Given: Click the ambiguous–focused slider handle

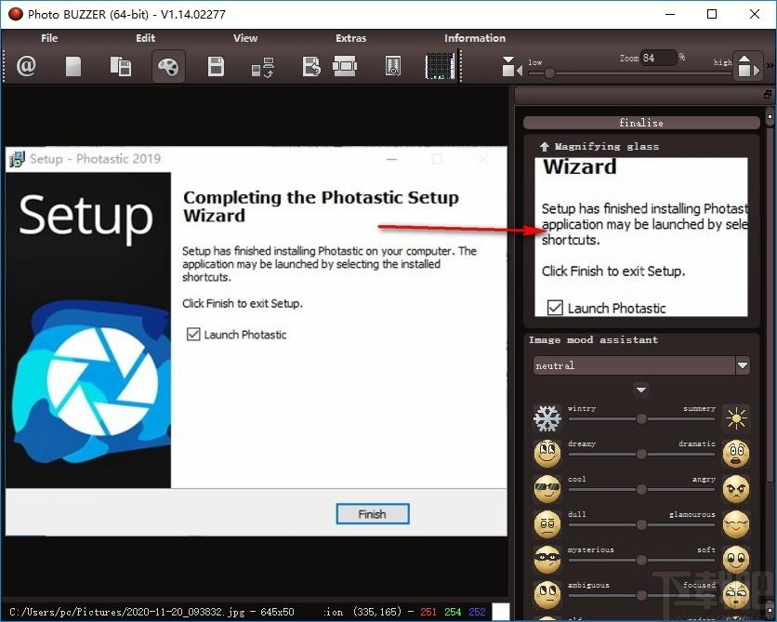Looking at the screenshot, I should 641,595.
